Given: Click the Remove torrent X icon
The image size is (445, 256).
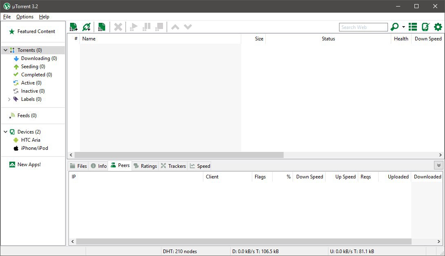Looking at the screenshot, I should (118, 27).
